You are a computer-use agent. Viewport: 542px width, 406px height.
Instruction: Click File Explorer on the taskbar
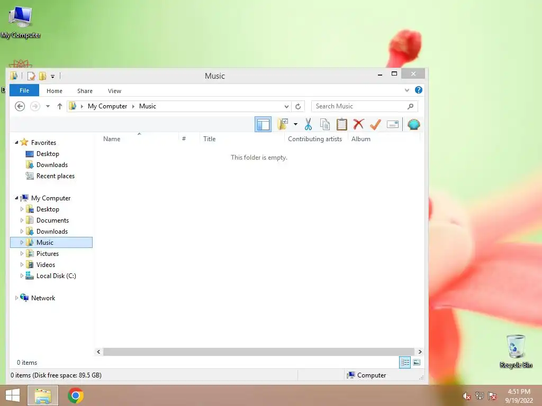(43, 395)
